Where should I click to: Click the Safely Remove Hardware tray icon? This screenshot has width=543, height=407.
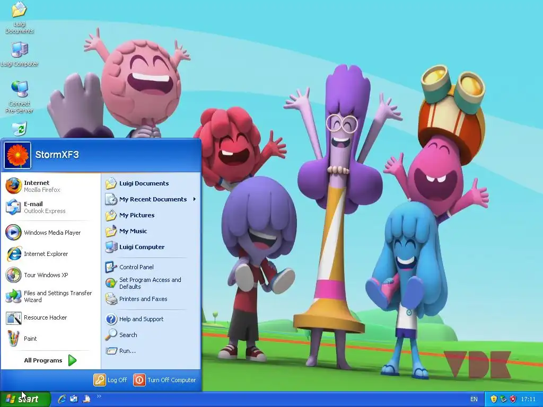[504, 399]
